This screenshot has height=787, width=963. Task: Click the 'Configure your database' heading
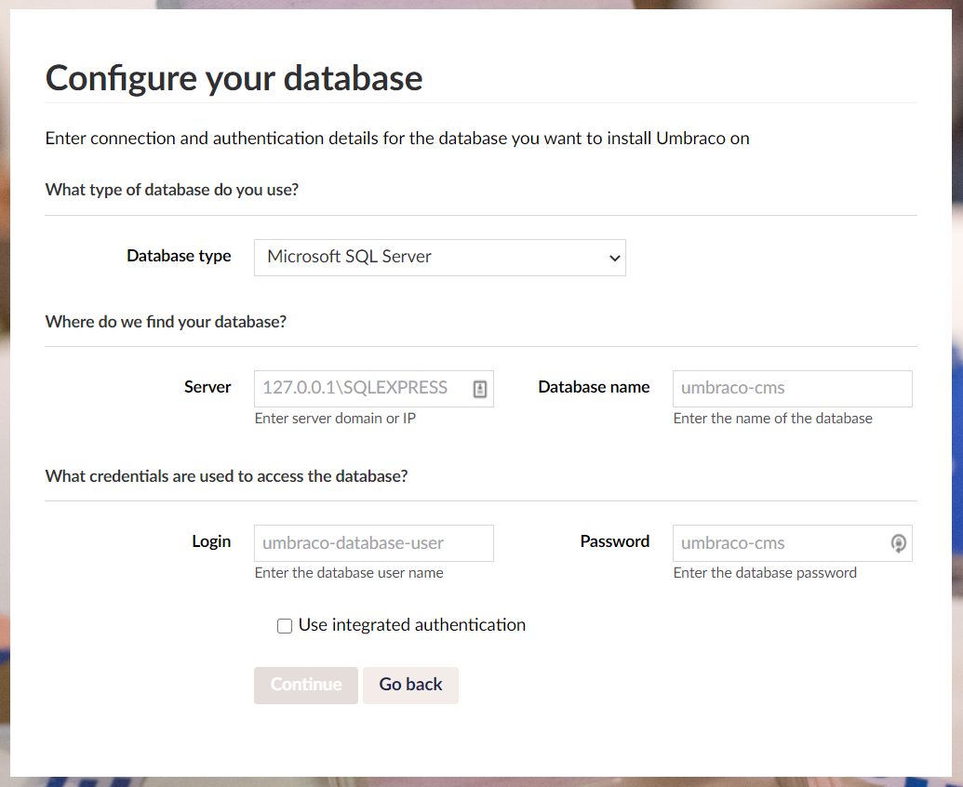[x=234, y=78]
